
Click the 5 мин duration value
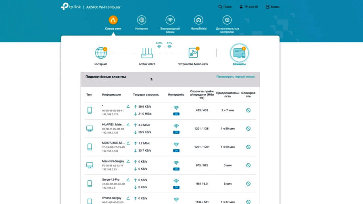(x=227, y=184)
